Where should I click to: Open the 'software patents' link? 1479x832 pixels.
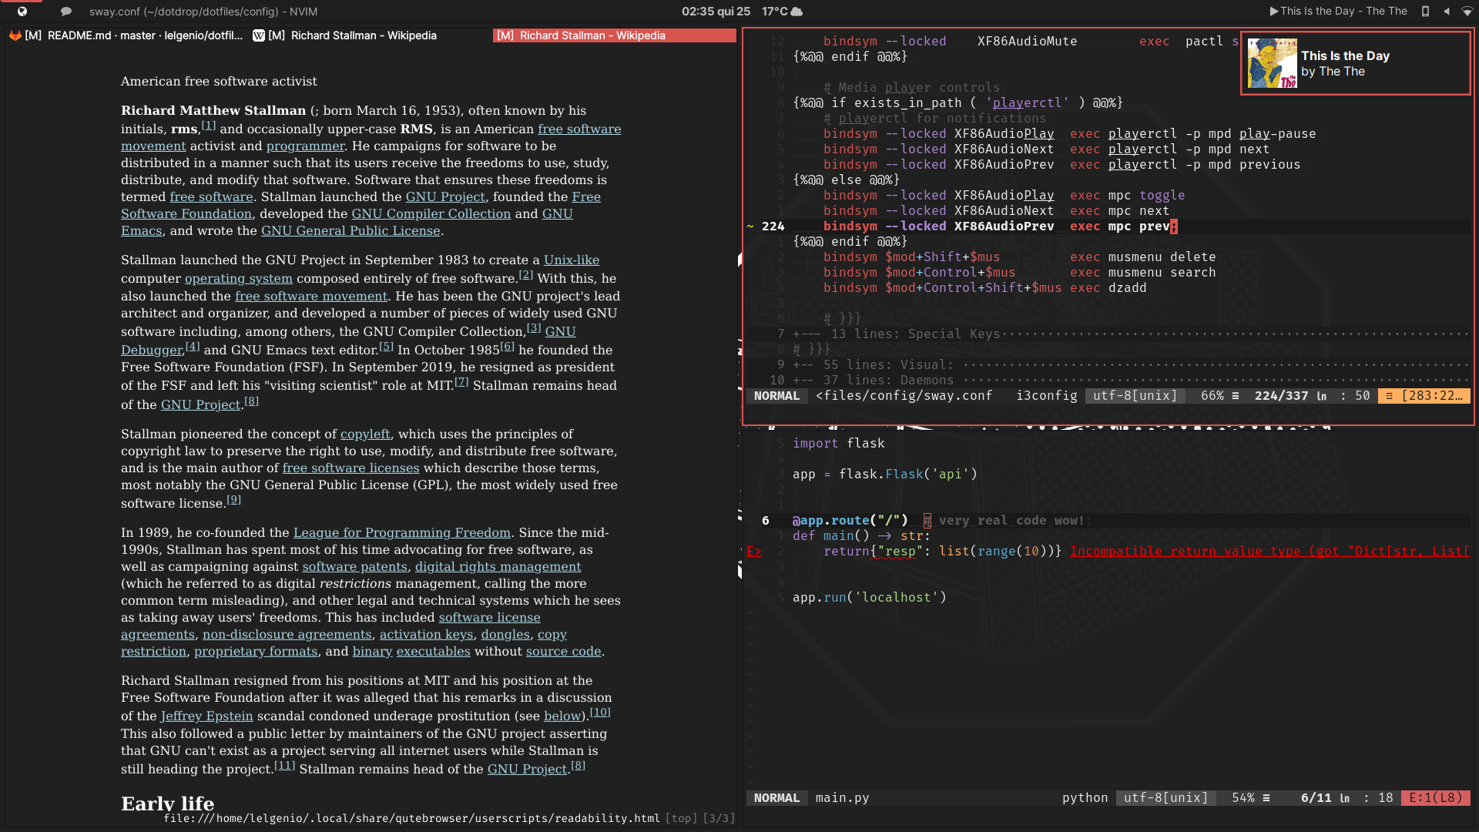(x=354, y=566)
